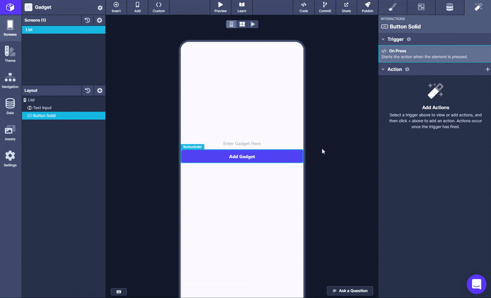Toggle live preview play mode
The width and height of the screenshot is (491, 298).
[253, 24]
